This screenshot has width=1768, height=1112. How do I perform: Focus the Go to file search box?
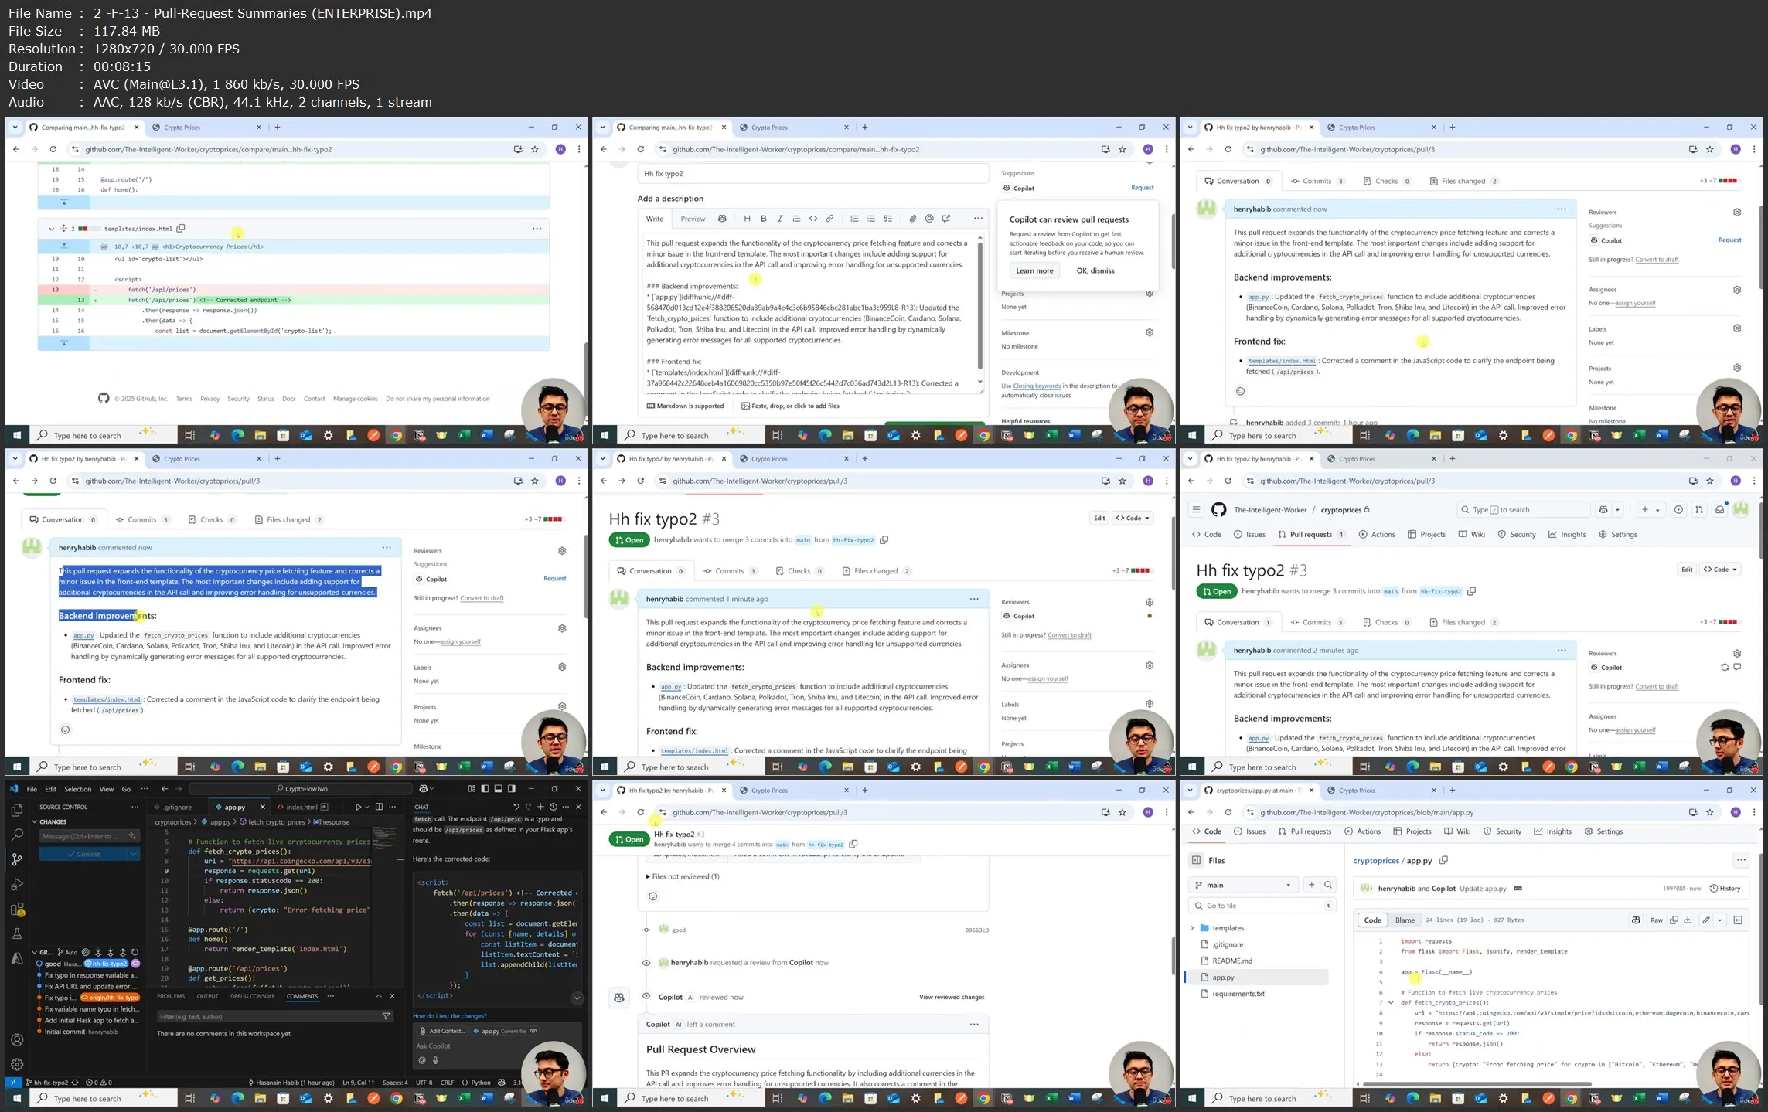coord(1261,906)
